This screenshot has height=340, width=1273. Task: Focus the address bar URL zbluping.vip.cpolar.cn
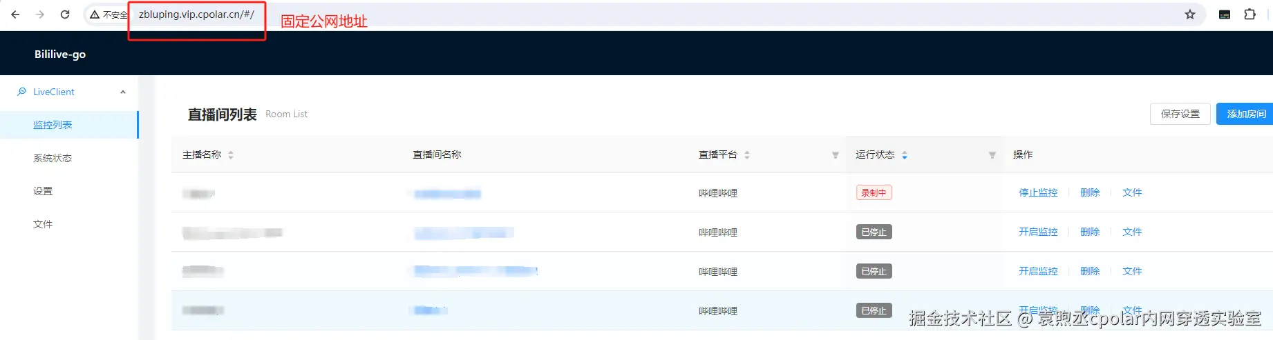tap(196, 14)
